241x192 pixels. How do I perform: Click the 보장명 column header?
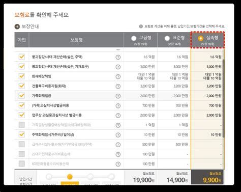coord(76,40)
